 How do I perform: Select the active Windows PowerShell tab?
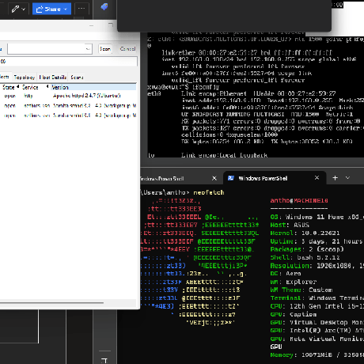pyautogui.click(x=275, y=178)
